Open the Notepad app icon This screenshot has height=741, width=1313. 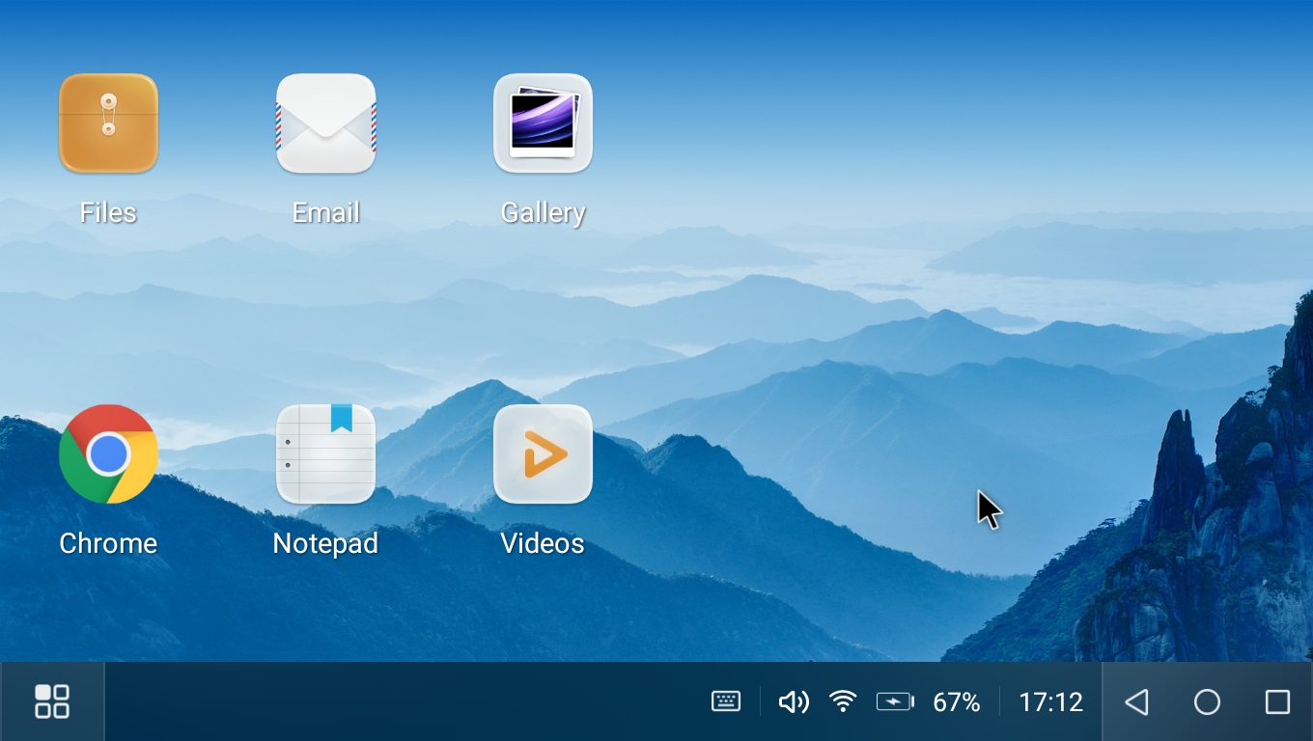click(x=325, y=453)
